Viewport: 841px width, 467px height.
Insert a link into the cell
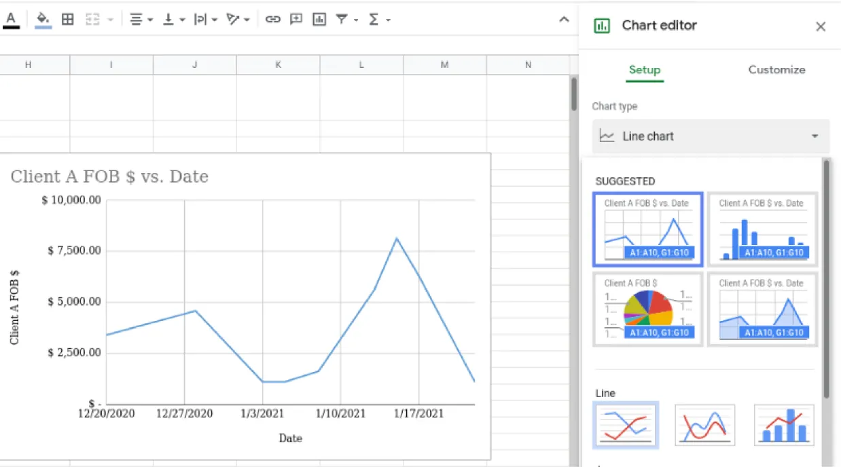(273, 19)
